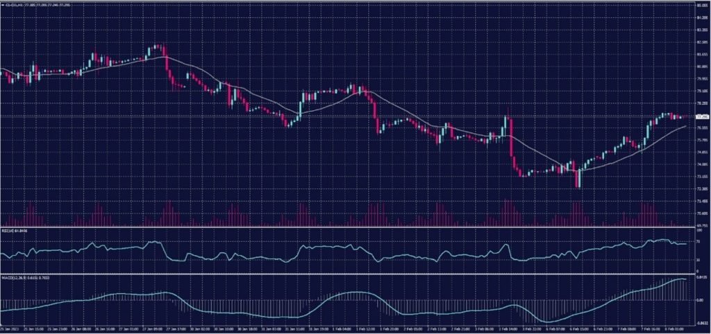
Task: Click the tall red candle on 3 Feb drop
Action: click(x=510, y=139)
